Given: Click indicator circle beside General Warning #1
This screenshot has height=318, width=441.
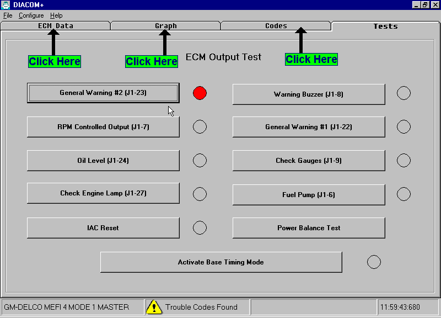Looking at the screenshot, I should pos(404,127).
